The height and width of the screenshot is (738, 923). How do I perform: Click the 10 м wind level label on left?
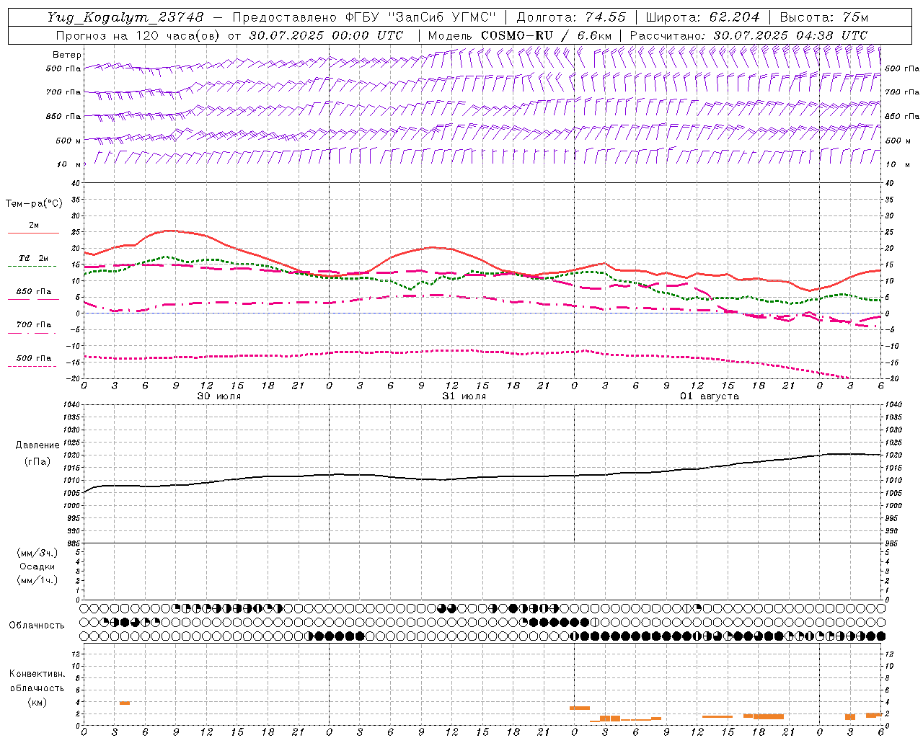point(69,164)
